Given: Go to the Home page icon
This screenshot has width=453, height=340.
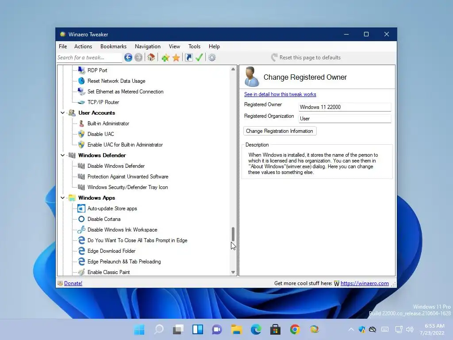Looking at the screenshot, I should click(151, 58).
